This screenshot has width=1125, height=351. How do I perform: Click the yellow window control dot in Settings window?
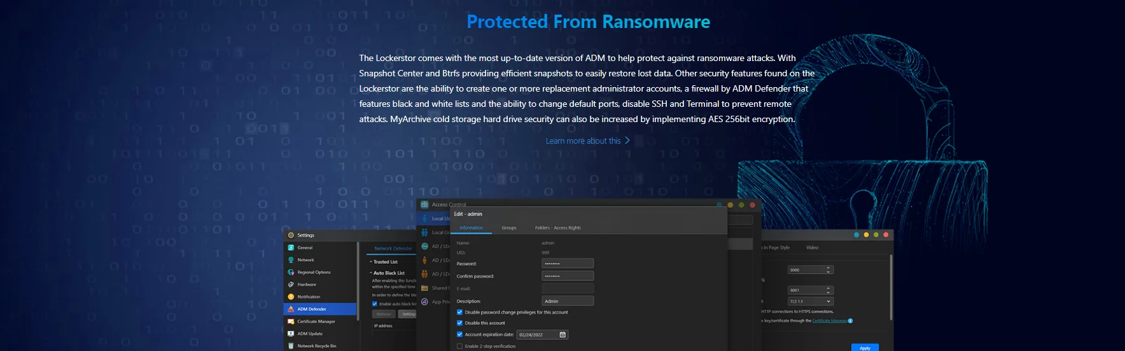point(867,235)
